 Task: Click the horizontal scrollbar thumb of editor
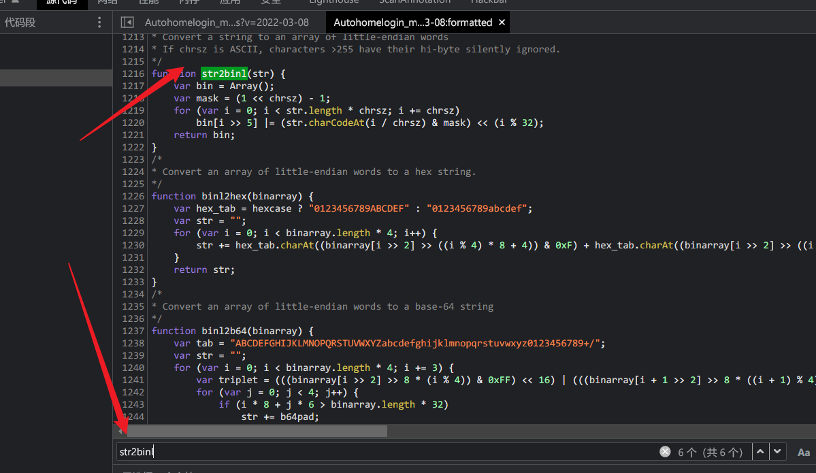click(257, 431)
